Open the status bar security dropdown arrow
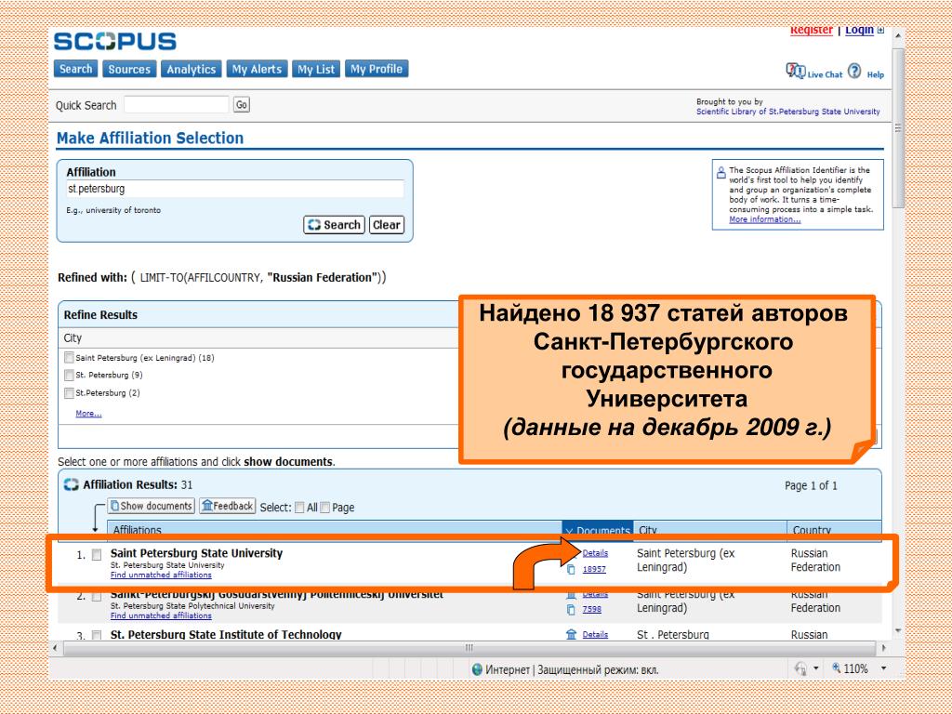This screenshot has height=714, width=952. pyautogui.click(x=816, y=668)
